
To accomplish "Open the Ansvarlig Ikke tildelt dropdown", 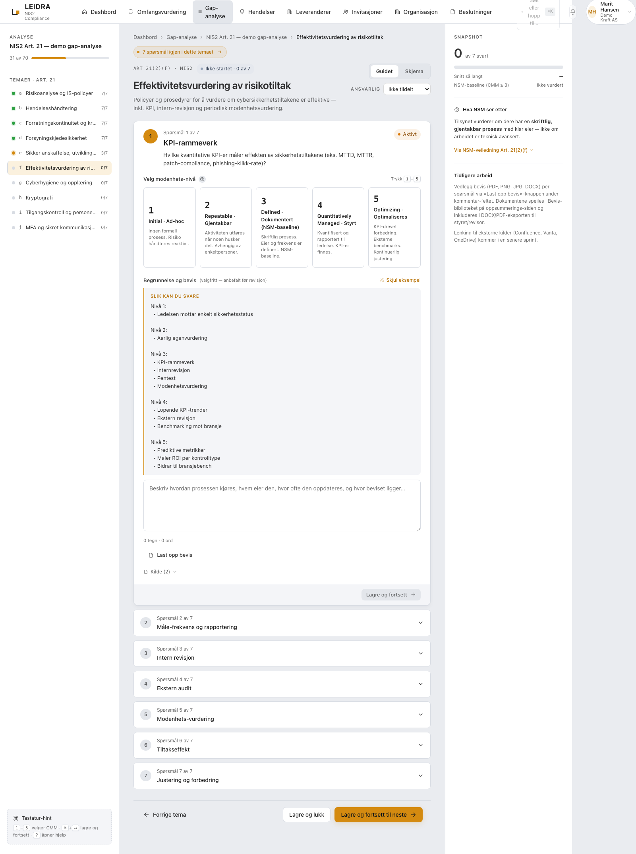I will (x=407, y=89).
